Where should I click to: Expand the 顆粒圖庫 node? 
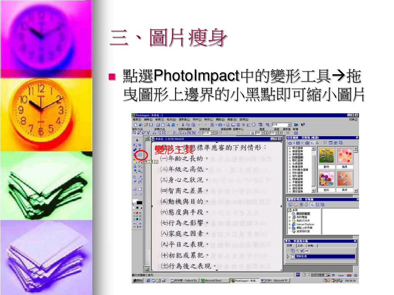(290, 161)
